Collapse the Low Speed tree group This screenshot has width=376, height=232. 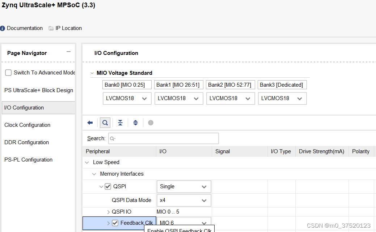pos(87,162)
